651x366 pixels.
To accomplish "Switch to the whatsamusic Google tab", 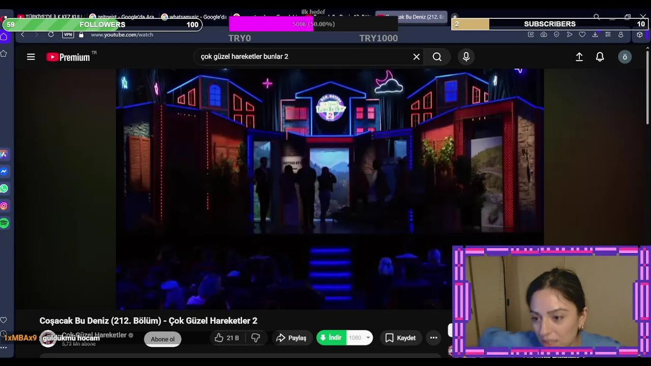I will 194,17.
